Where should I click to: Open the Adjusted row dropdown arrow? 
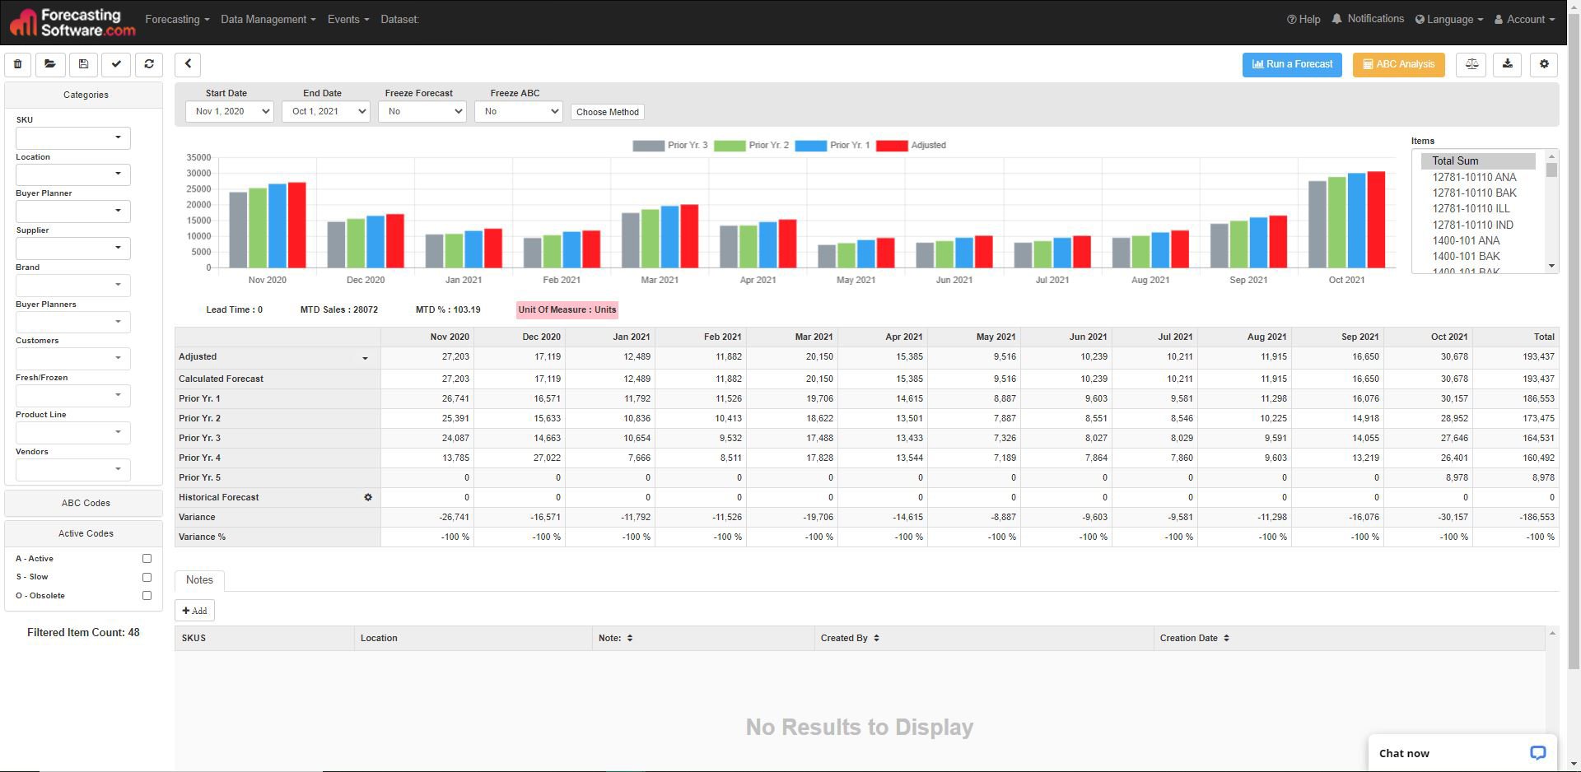(365, 358)
